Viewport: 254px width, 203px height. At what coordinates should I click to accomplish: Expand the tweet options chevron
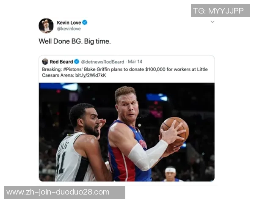(213, 22)
